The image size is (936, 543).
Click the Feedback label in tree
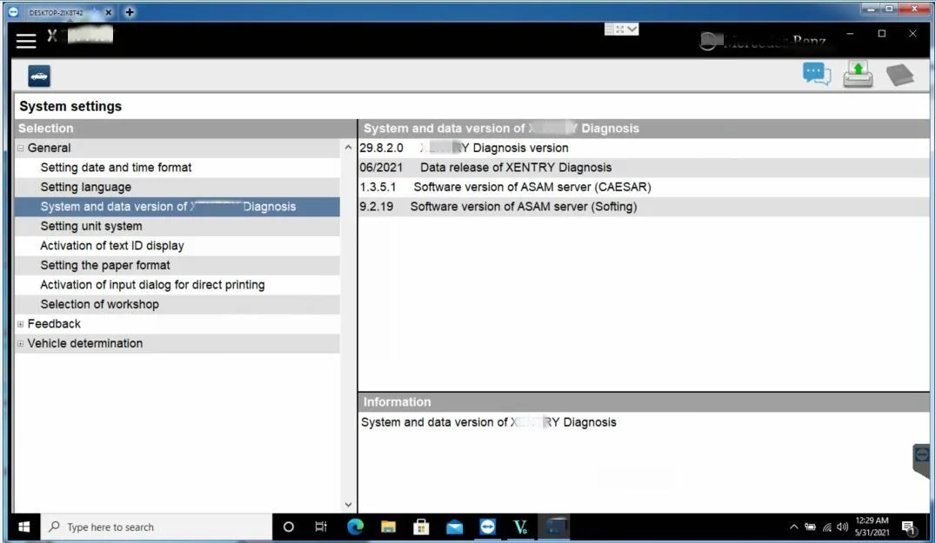click(x=54, y=324)
